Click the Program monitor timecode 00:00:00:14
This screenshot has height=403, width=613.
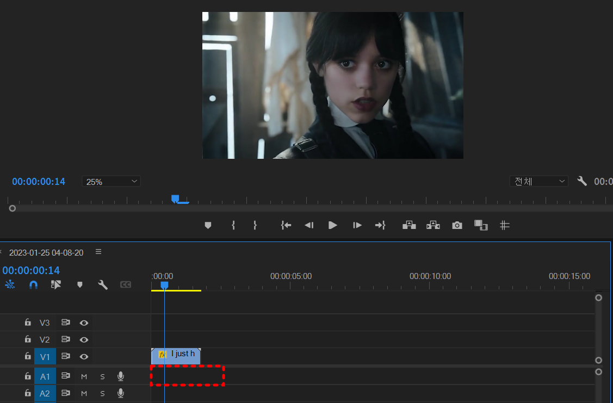pyautogui.click(x=38, y=181)
